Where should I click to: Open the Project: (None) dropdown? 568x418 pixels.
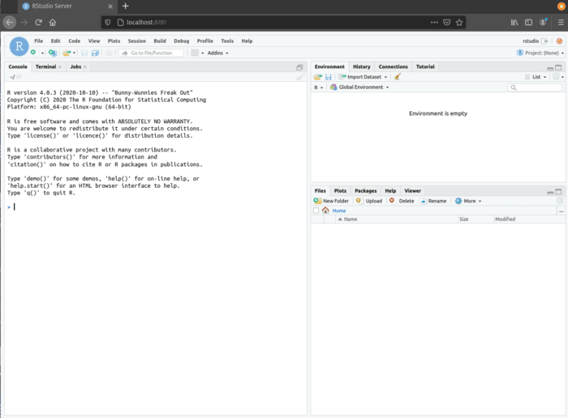540,53
